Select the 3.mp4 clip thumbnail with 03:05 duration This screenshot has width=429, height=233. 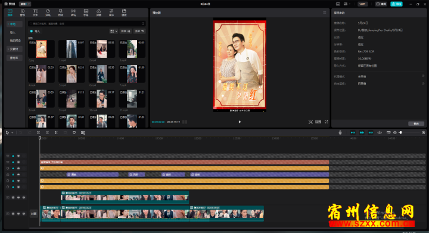pos(132,49)
